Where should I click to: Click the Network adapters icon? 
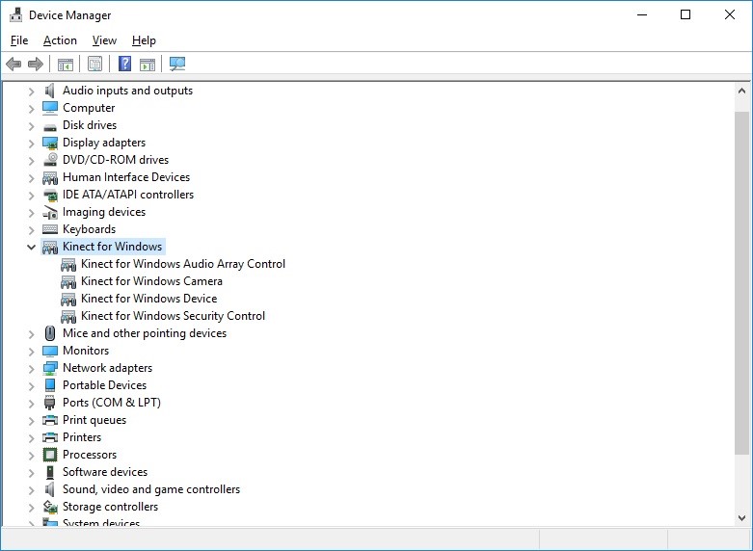click(x=50, y=368)
